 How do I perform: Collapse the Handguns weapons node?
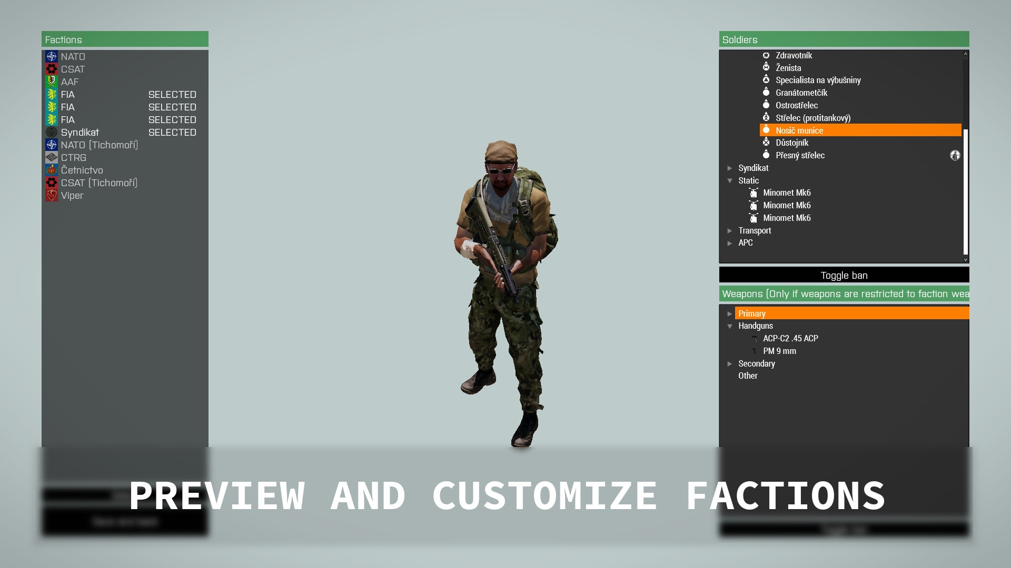(730, 326)
